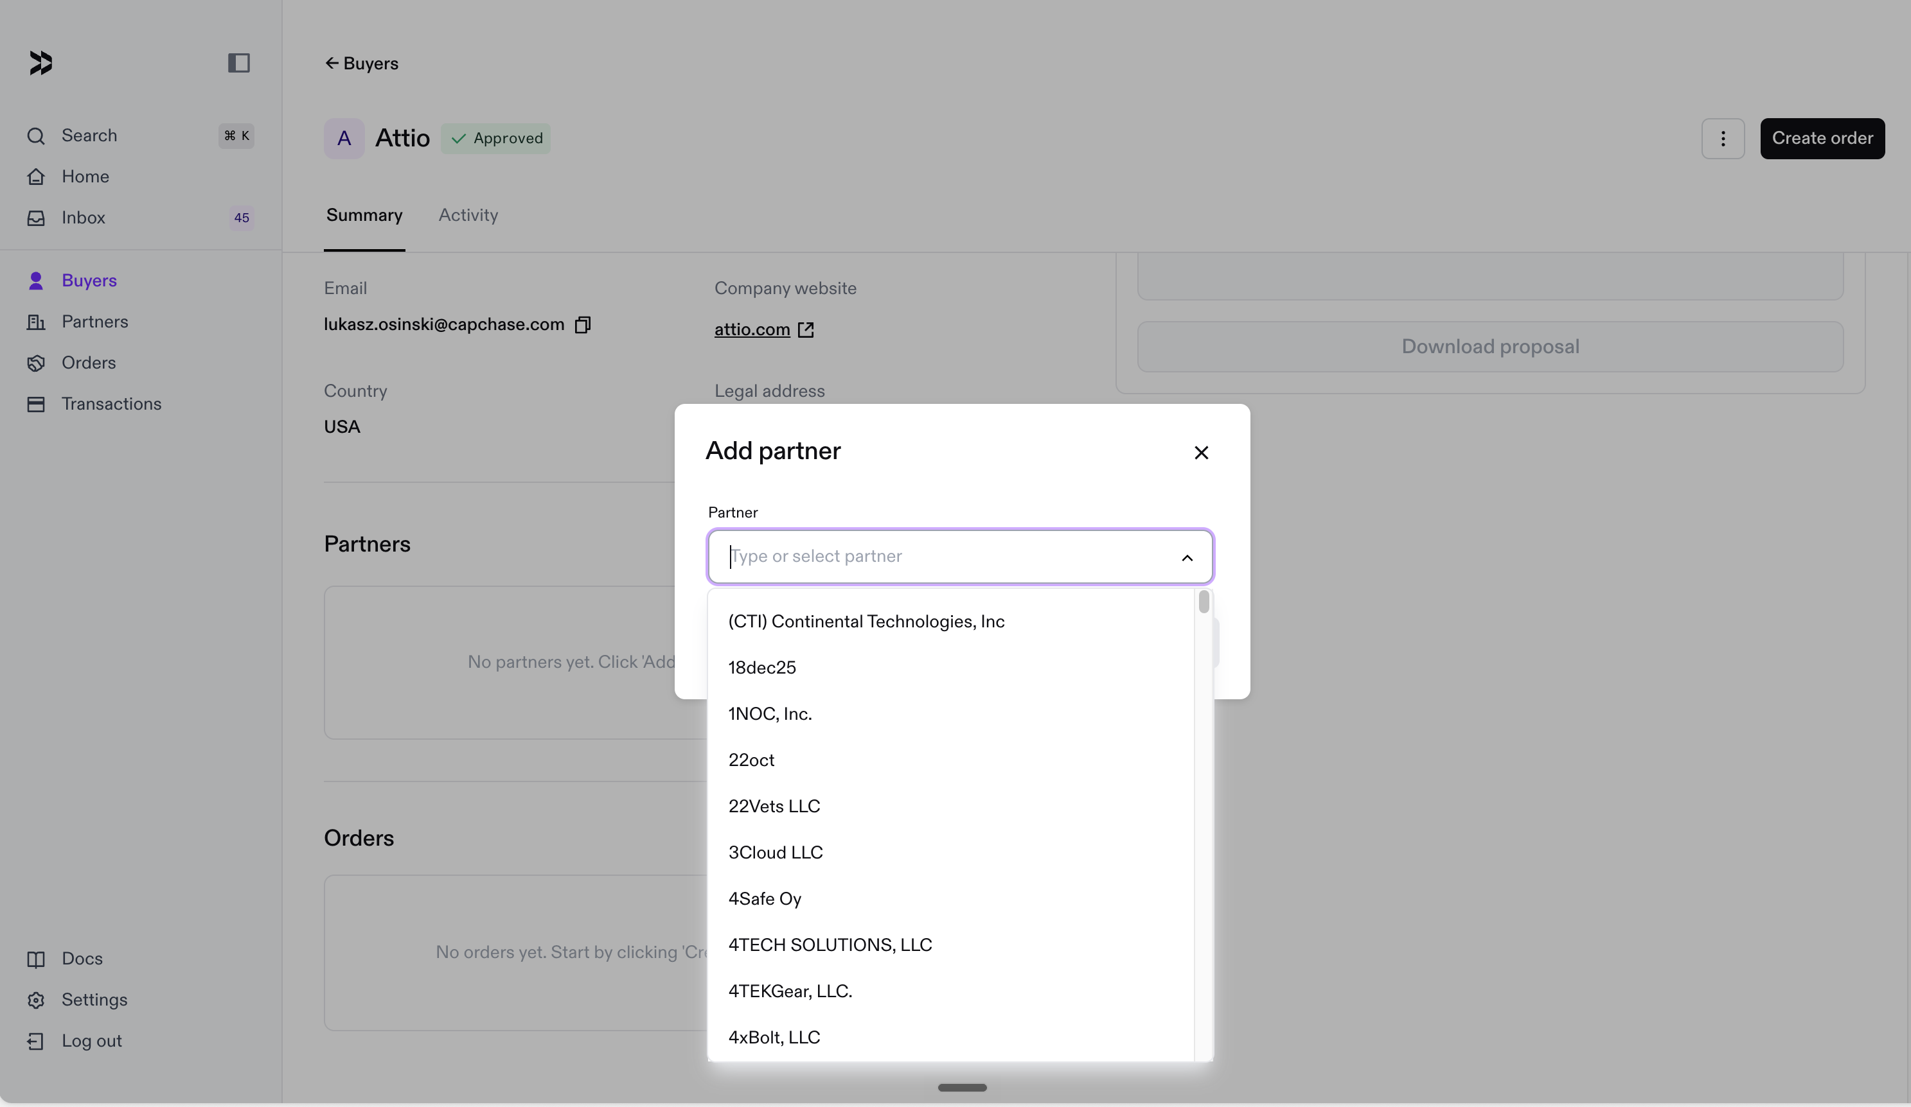This screenshot has width=1911, height=1107.
Task: Select 4TECH SOLUTIONS, LLC from the list
Action: (951, 945)
